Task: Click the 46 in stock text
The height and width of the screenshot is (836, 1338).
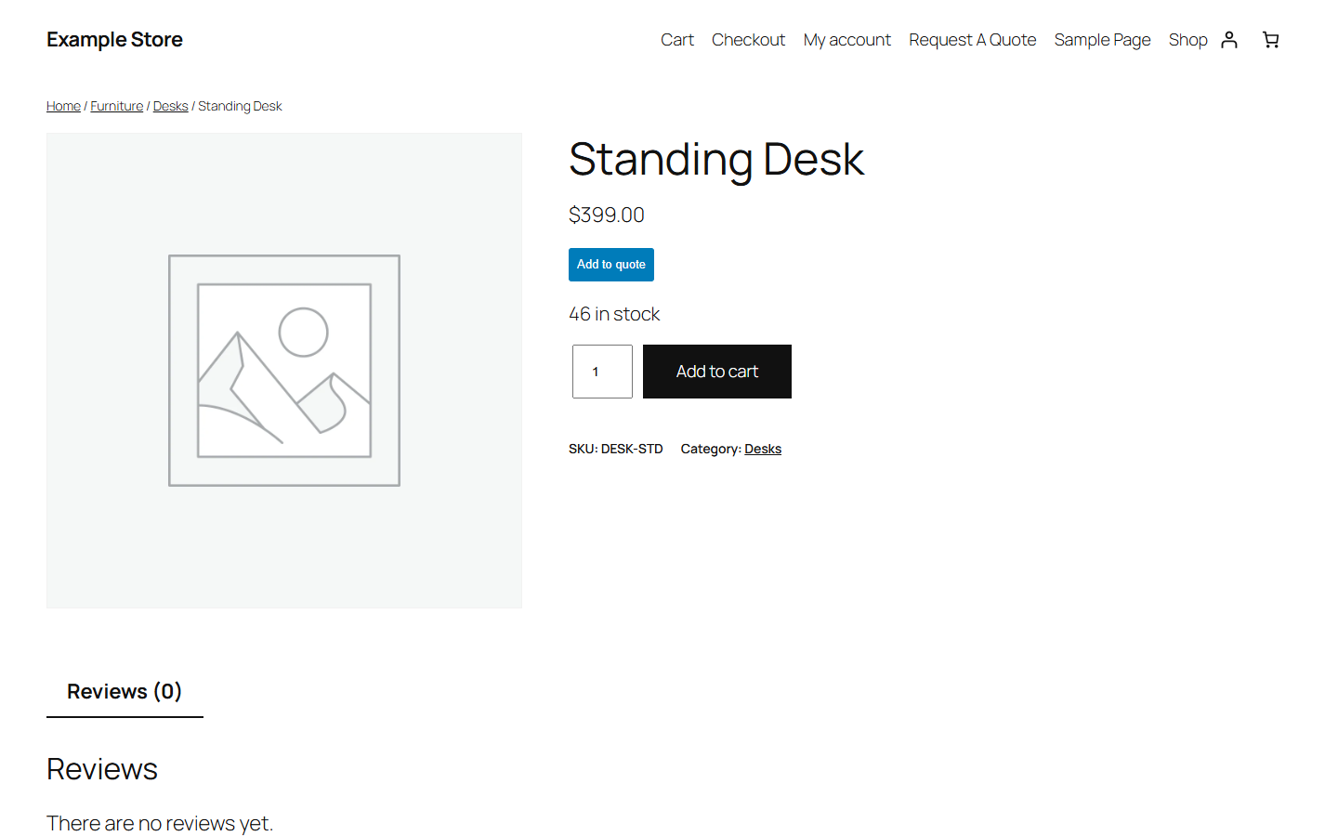Action: (x=614, y=314)
